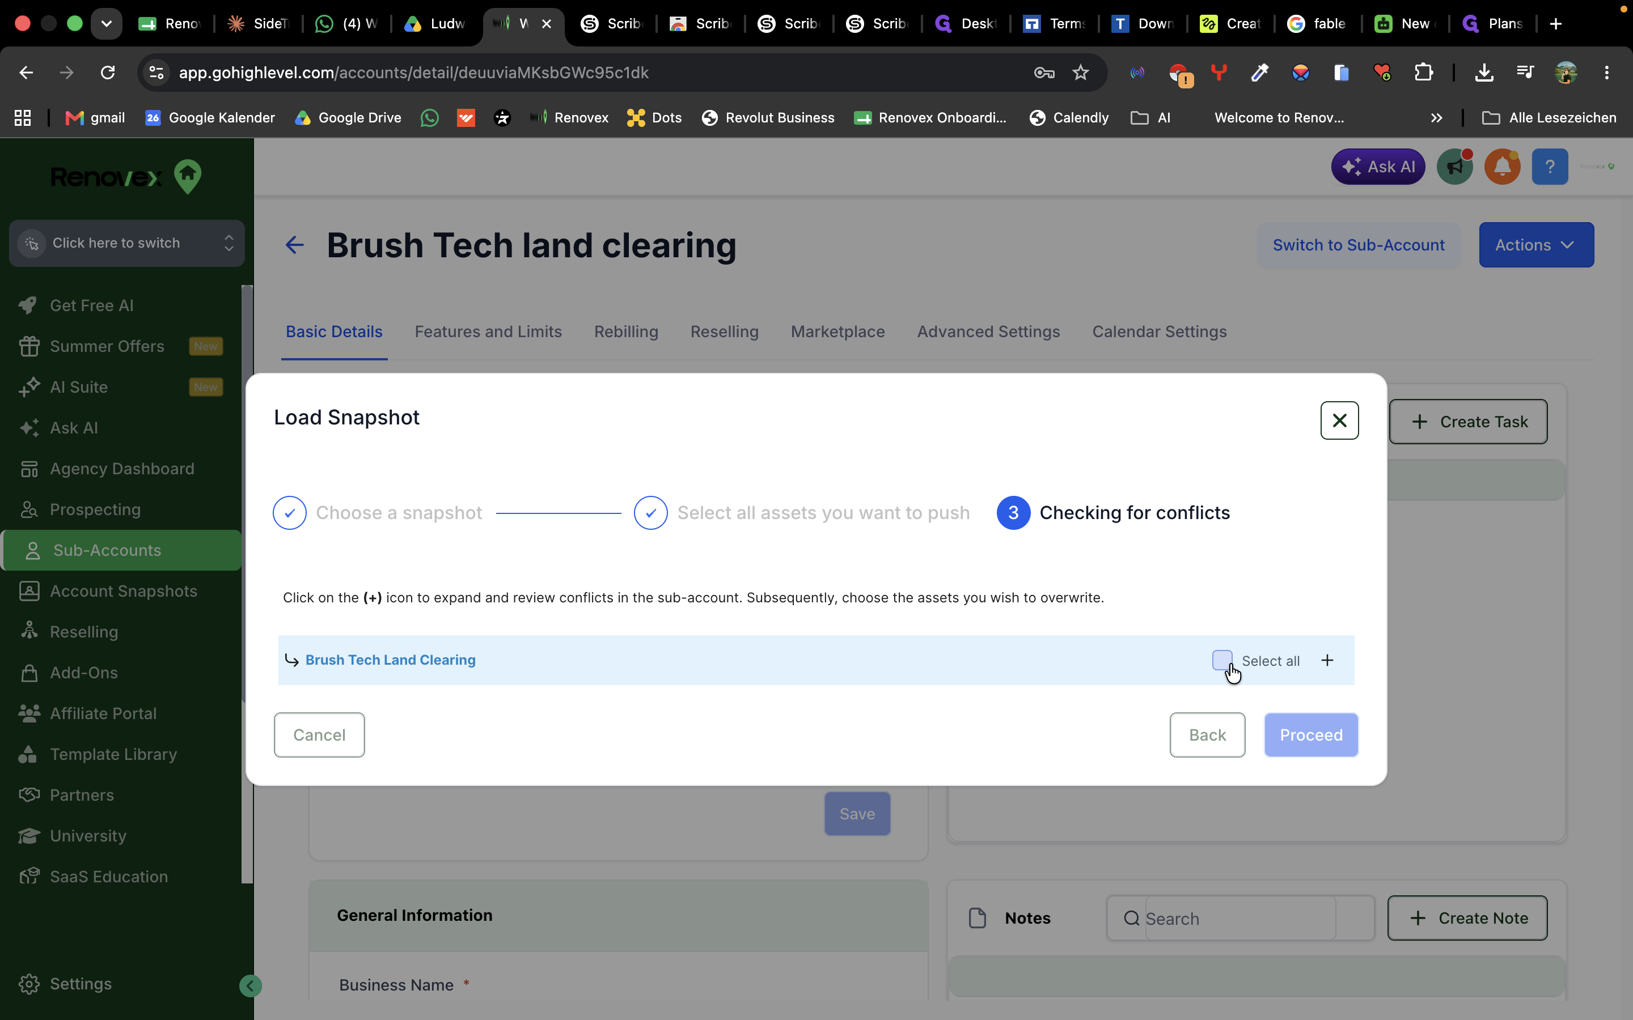Open the Chrome three-dot menu
1633x1020 pixels.
(x=1607, y=72)
